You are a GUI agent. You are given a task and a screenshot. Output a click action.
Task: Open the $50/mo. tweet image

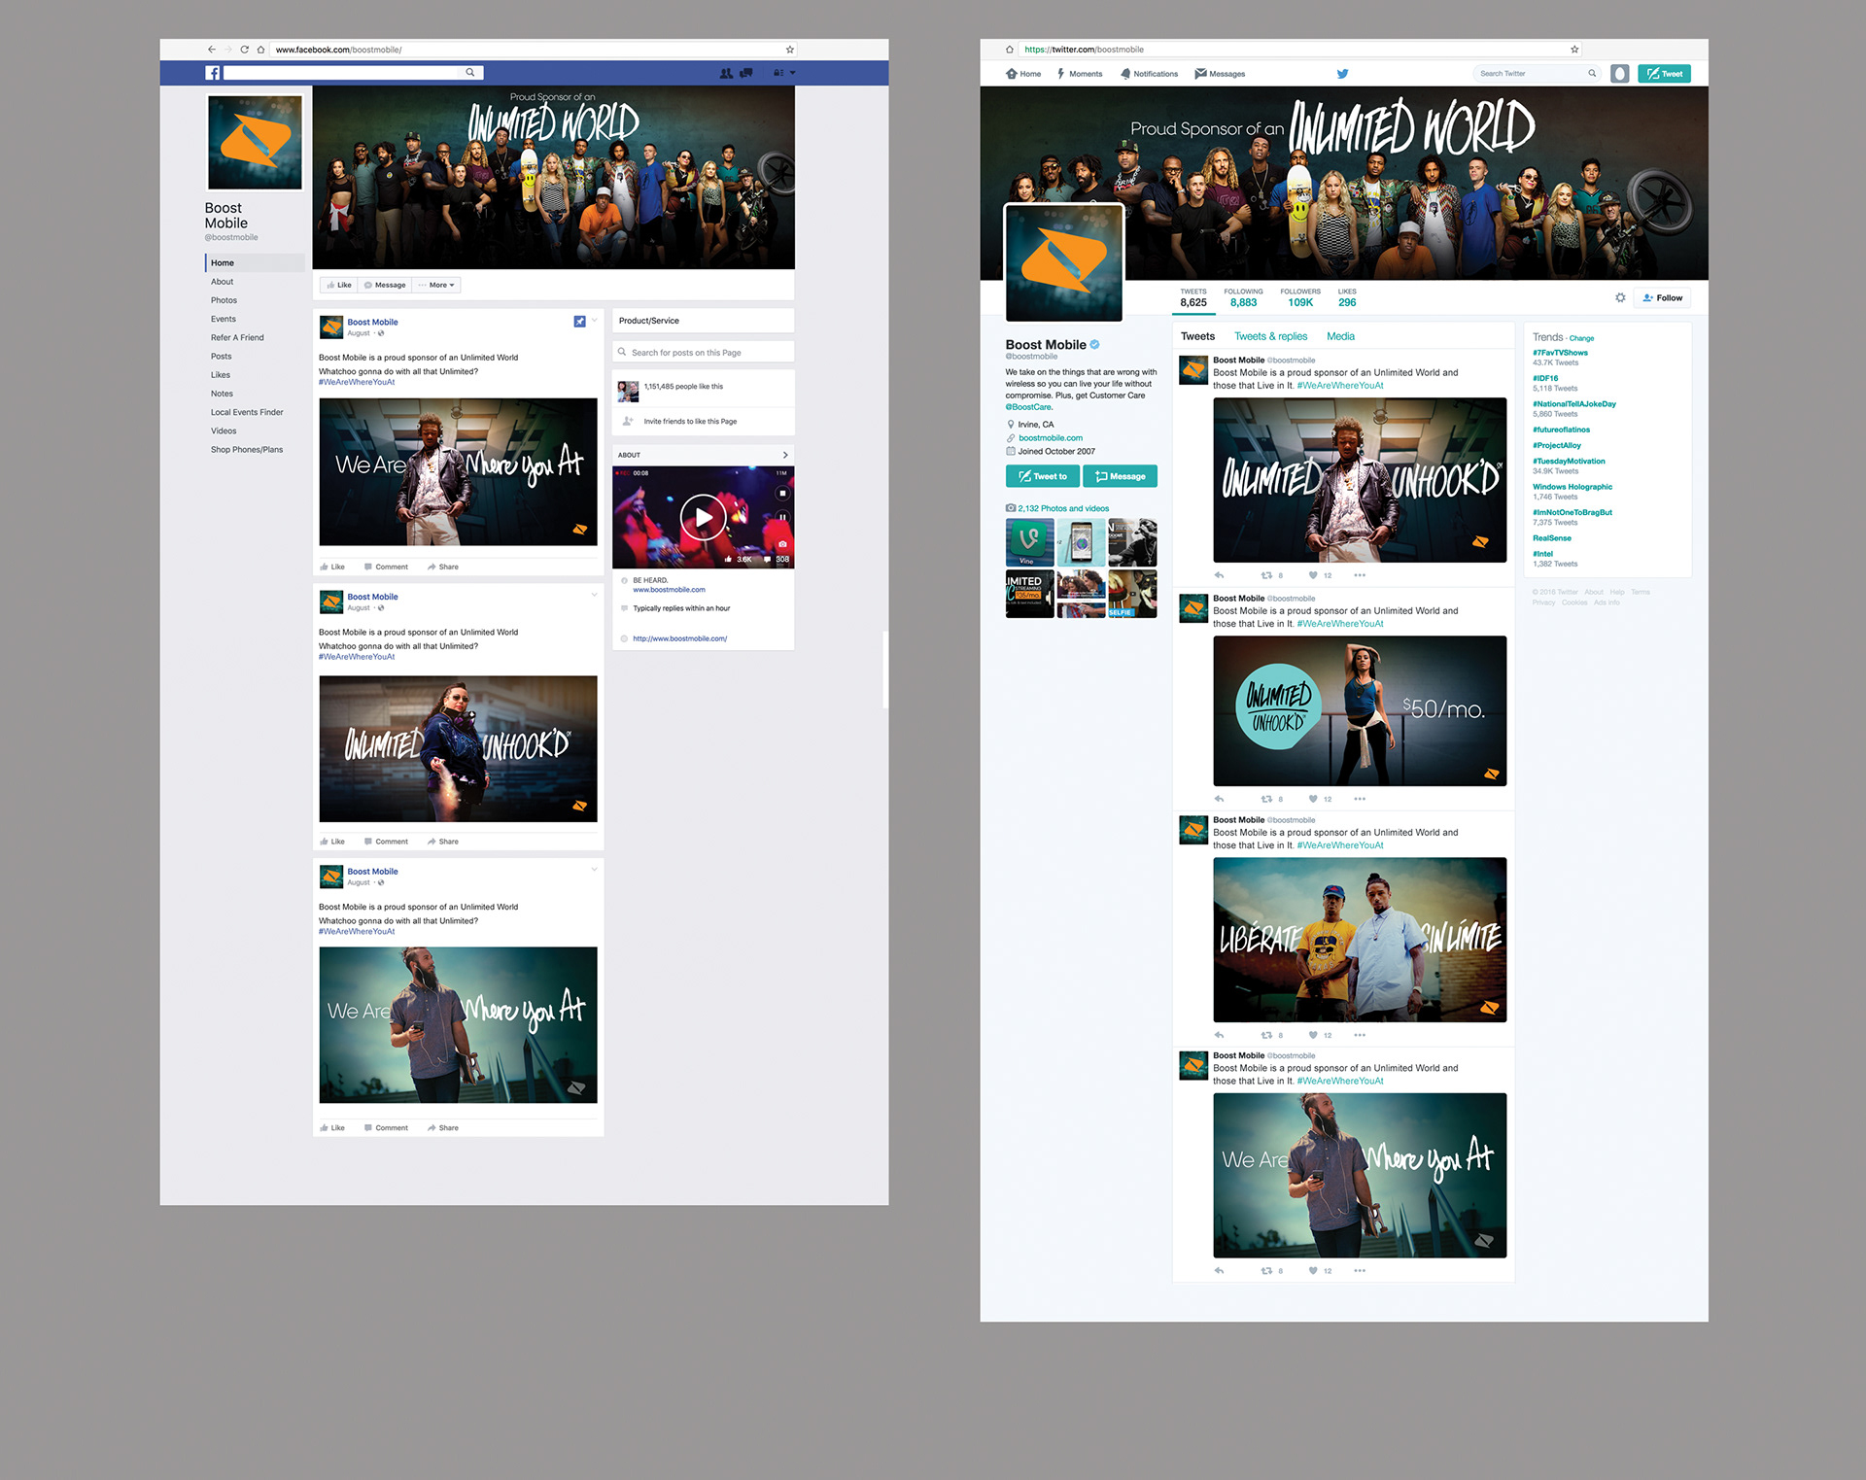[1360, 711]
